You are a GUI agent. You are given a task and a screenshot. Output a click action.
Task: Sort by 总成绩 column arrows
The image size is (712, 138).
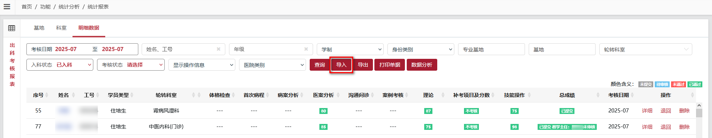pos(598,95)
